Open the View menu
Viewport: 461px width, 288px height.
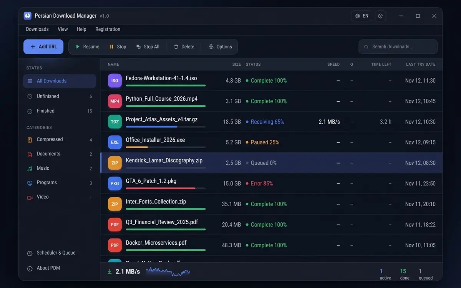click(x=63, y=29)
